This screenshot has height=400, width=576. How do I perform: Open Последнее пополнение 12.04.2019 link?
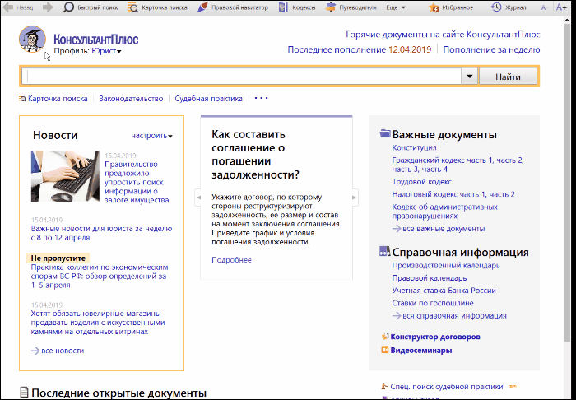pyautogui.click(x=360, y=49)
